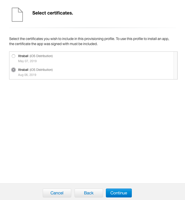The height and width of the screenshot is (200, 185).
Task: Go back with the Back button
Action: click(89, 193)
